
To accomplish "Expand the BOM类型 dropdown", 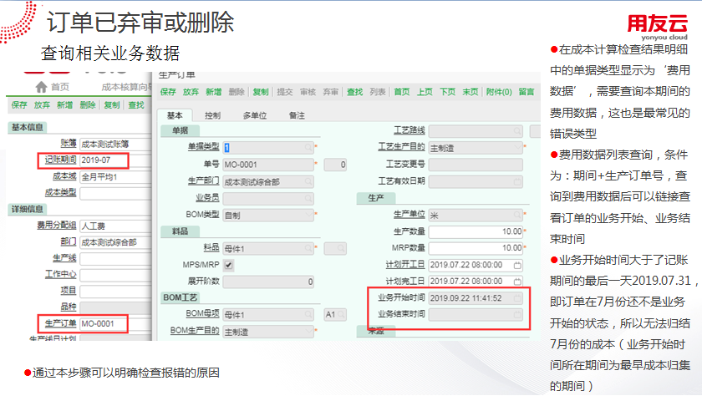I will point(308,215).
